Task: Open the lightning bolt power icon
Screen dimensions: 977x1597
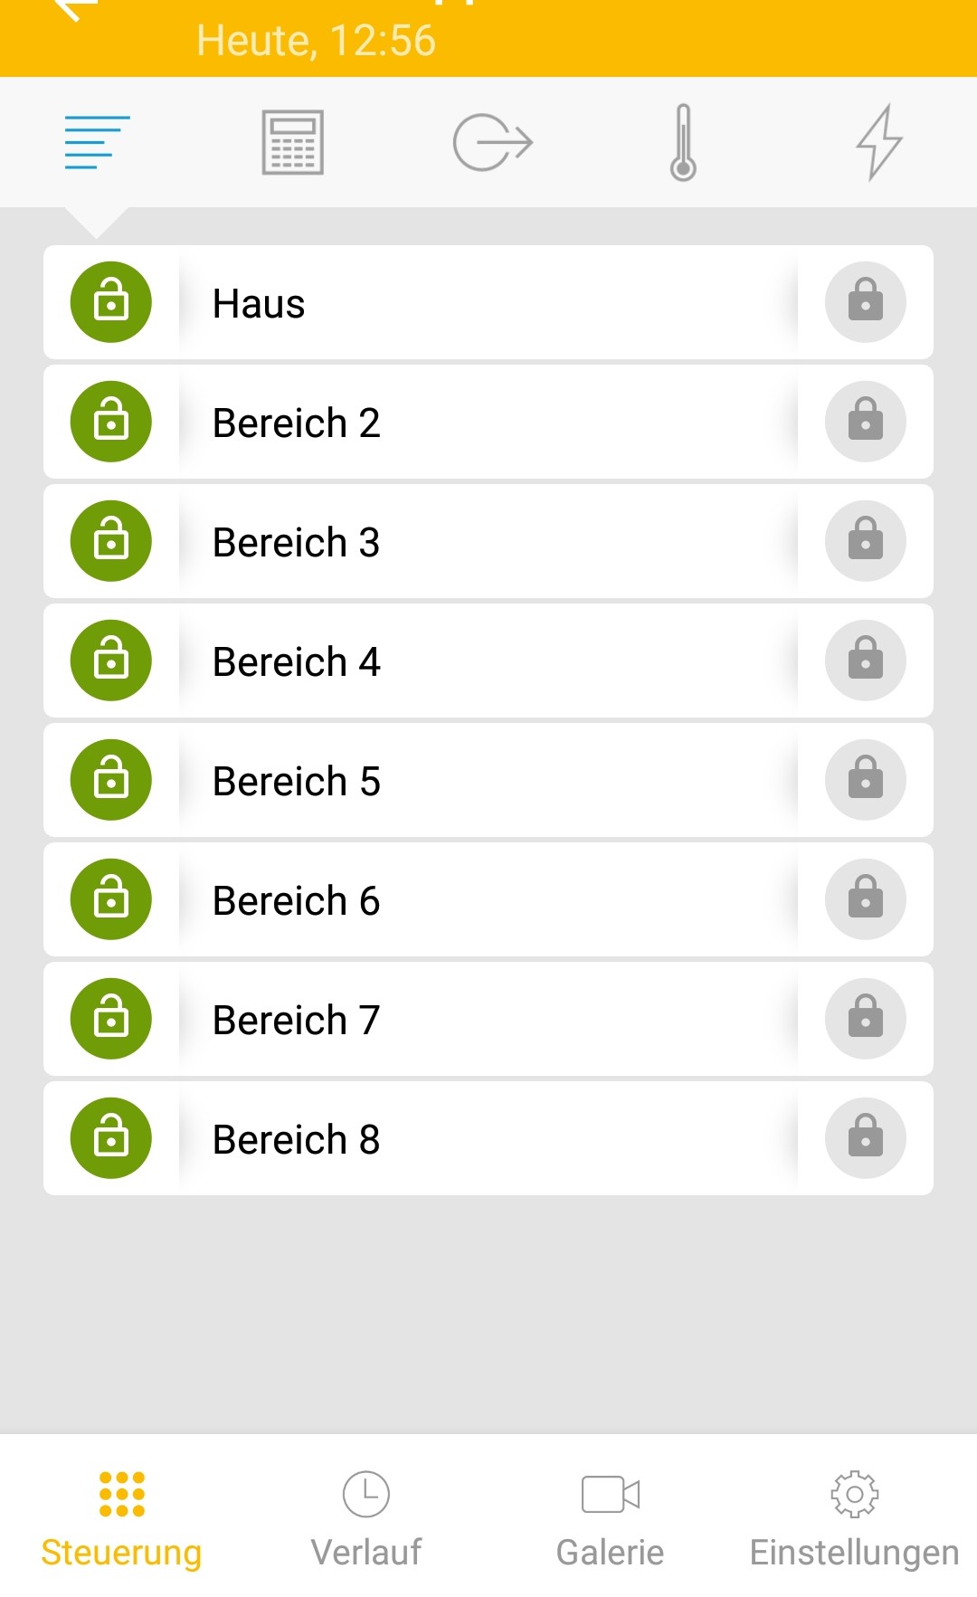Action: 879,142
